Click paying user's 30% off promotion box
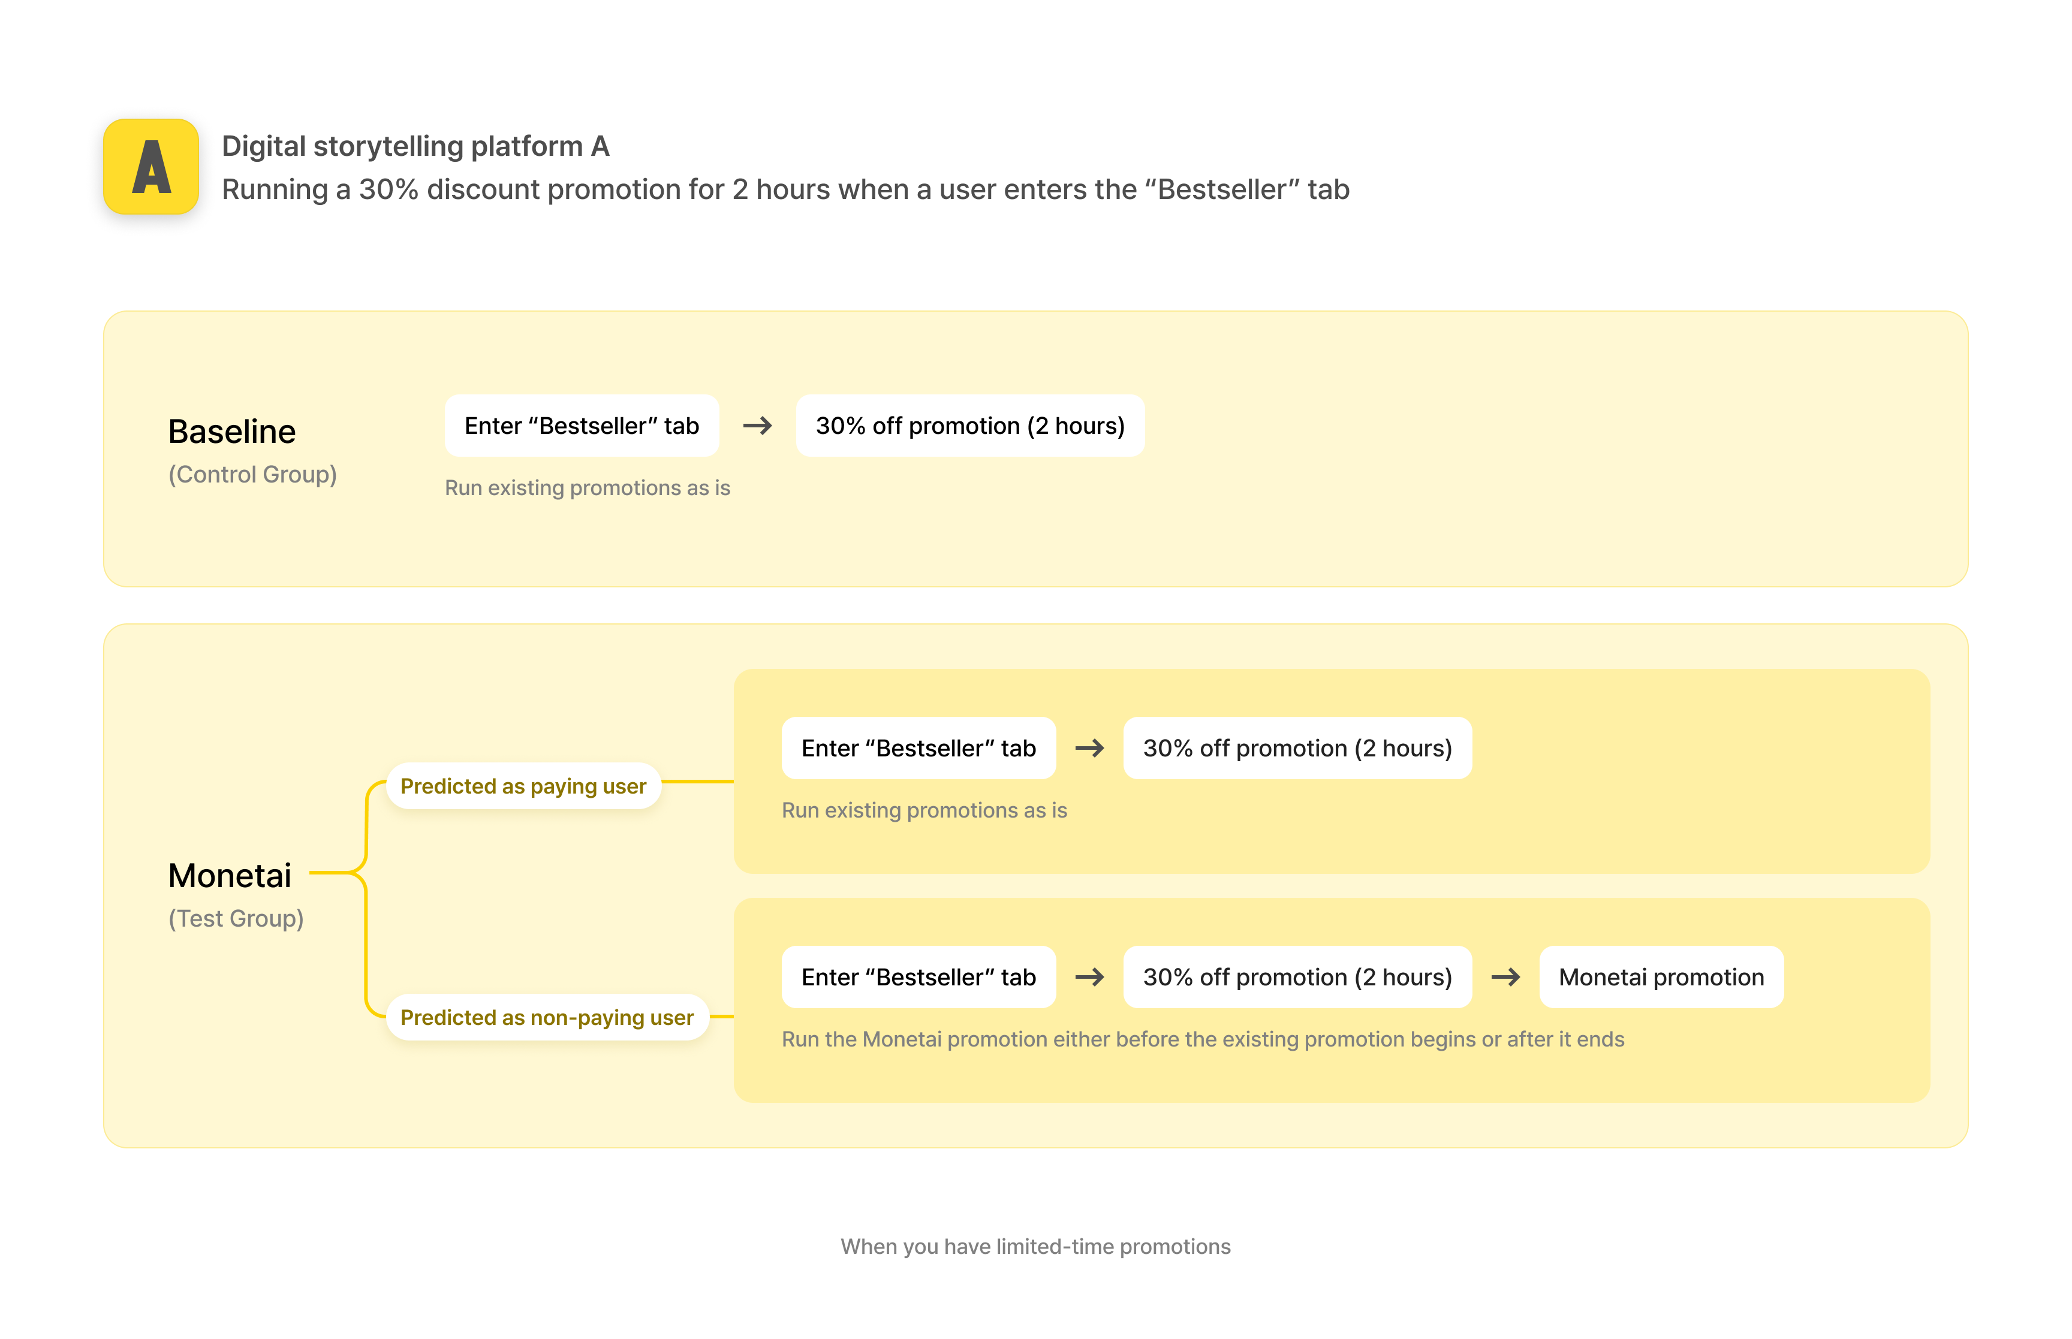Image resolution: width=2072 pixels, height=1339 pixels. (x=1296, y=748)
